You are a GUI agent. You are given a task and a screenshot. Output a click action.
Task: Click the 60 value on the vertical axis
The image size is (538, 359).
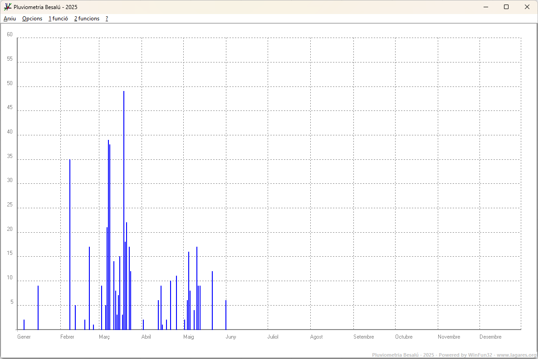[x=10, y=34]
